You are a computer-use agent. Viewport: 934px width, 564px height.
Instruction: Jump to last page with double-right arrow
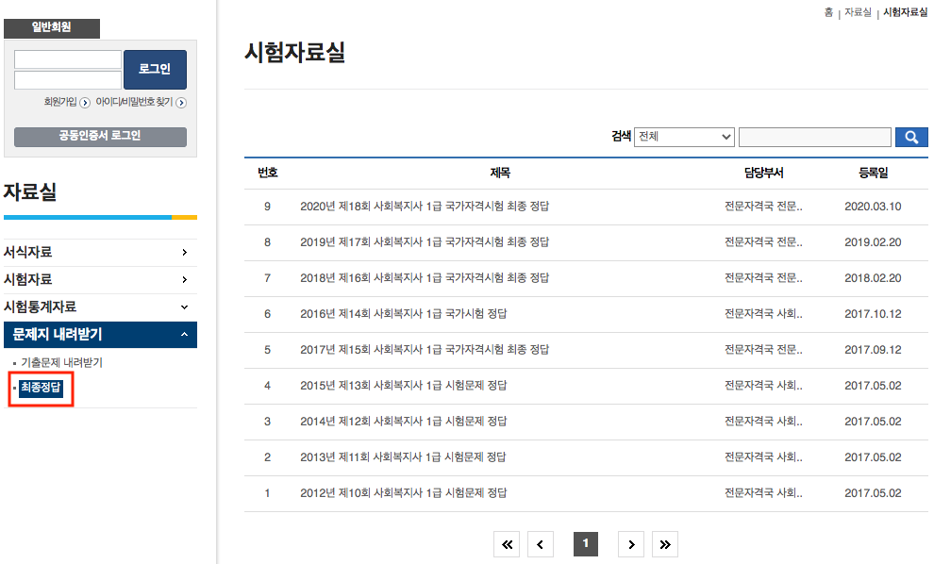(665, 544)
